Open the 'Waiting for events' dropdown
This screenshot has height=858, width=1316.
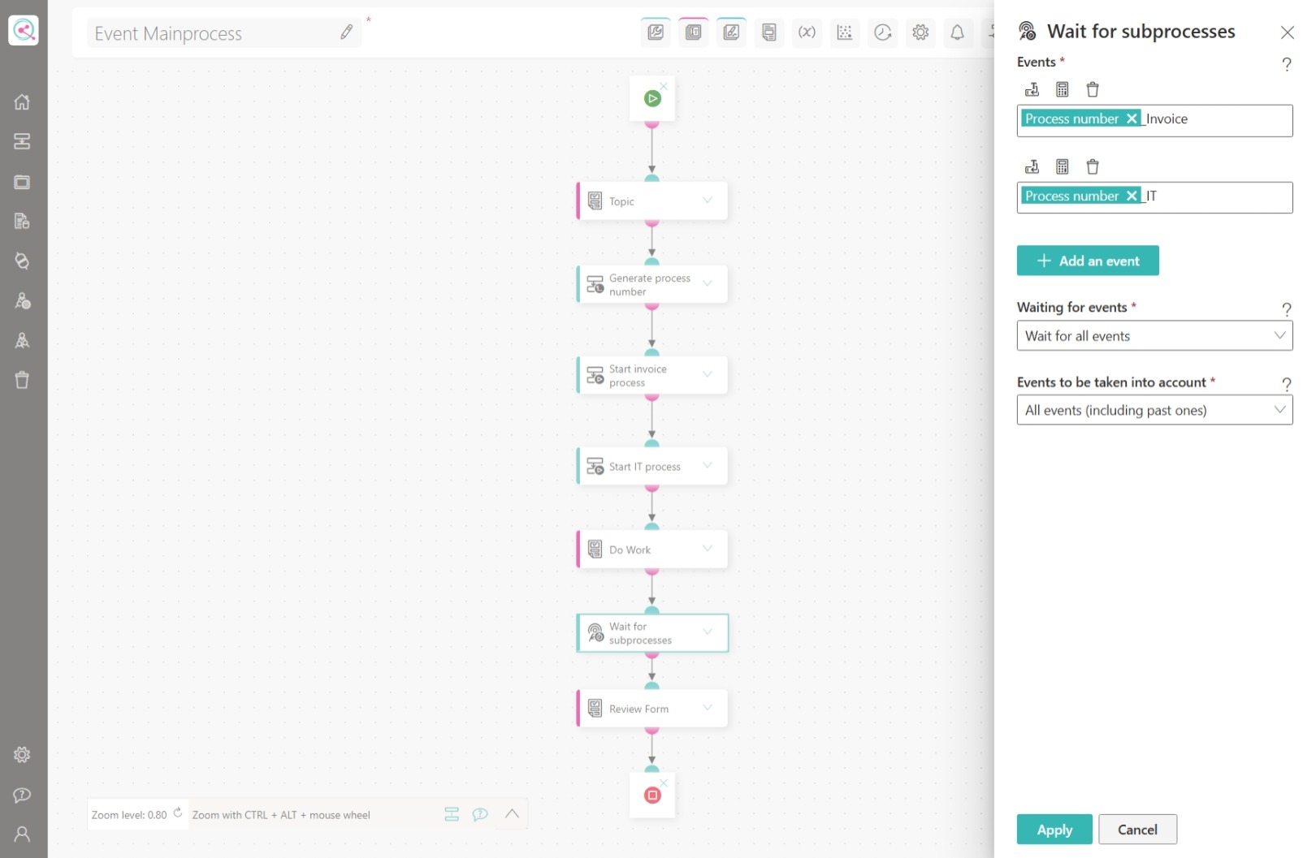tap(1154, 336)
